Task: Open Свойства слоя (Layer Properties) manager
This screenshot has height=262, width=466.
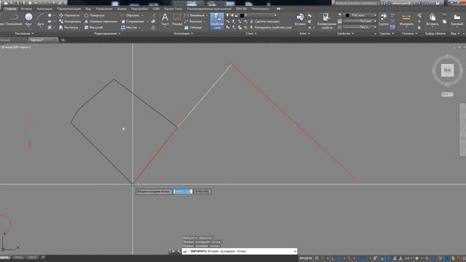Action: 217,21
